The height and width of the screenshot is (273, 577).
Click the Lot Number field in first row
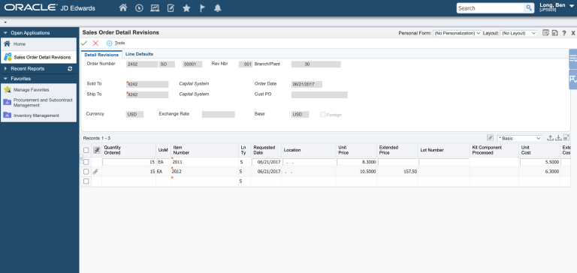pos(444,162)
